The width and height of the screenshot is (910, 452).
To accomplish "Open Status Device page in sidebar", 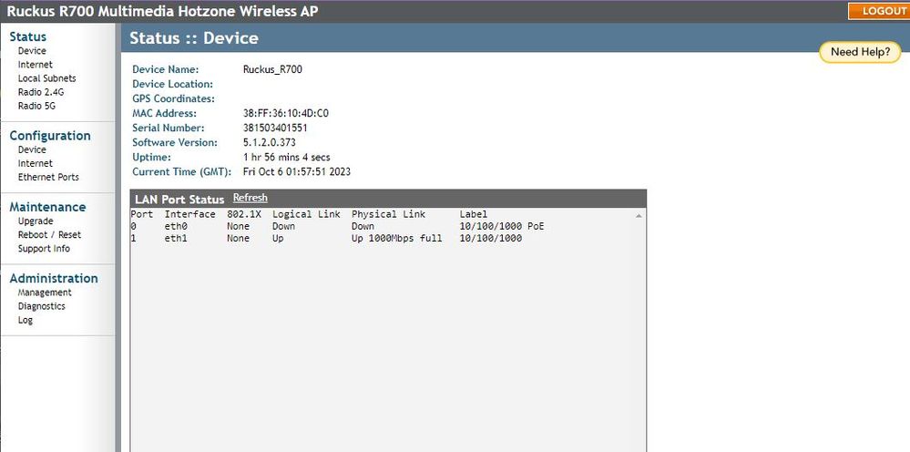I will tap(32, 51).
